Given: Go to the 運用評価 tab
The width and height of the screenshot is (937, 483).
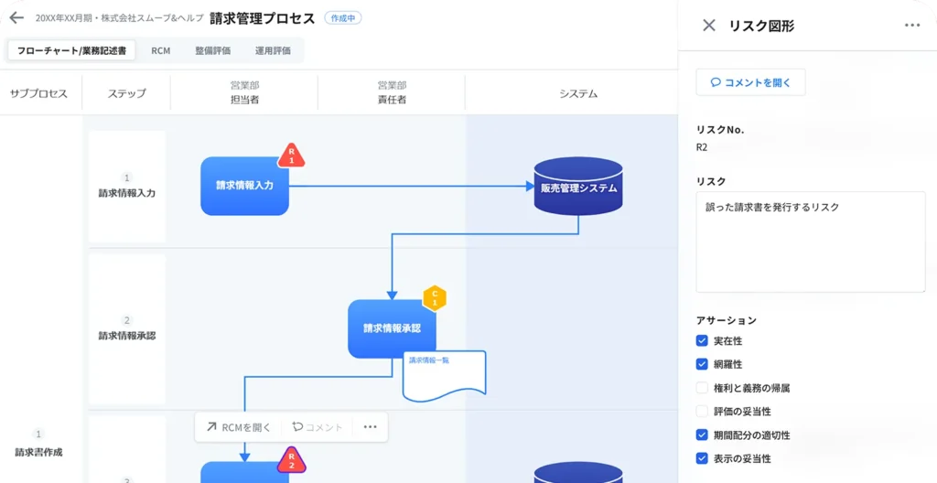Looking at the screenshot, I should coord(273,51).
